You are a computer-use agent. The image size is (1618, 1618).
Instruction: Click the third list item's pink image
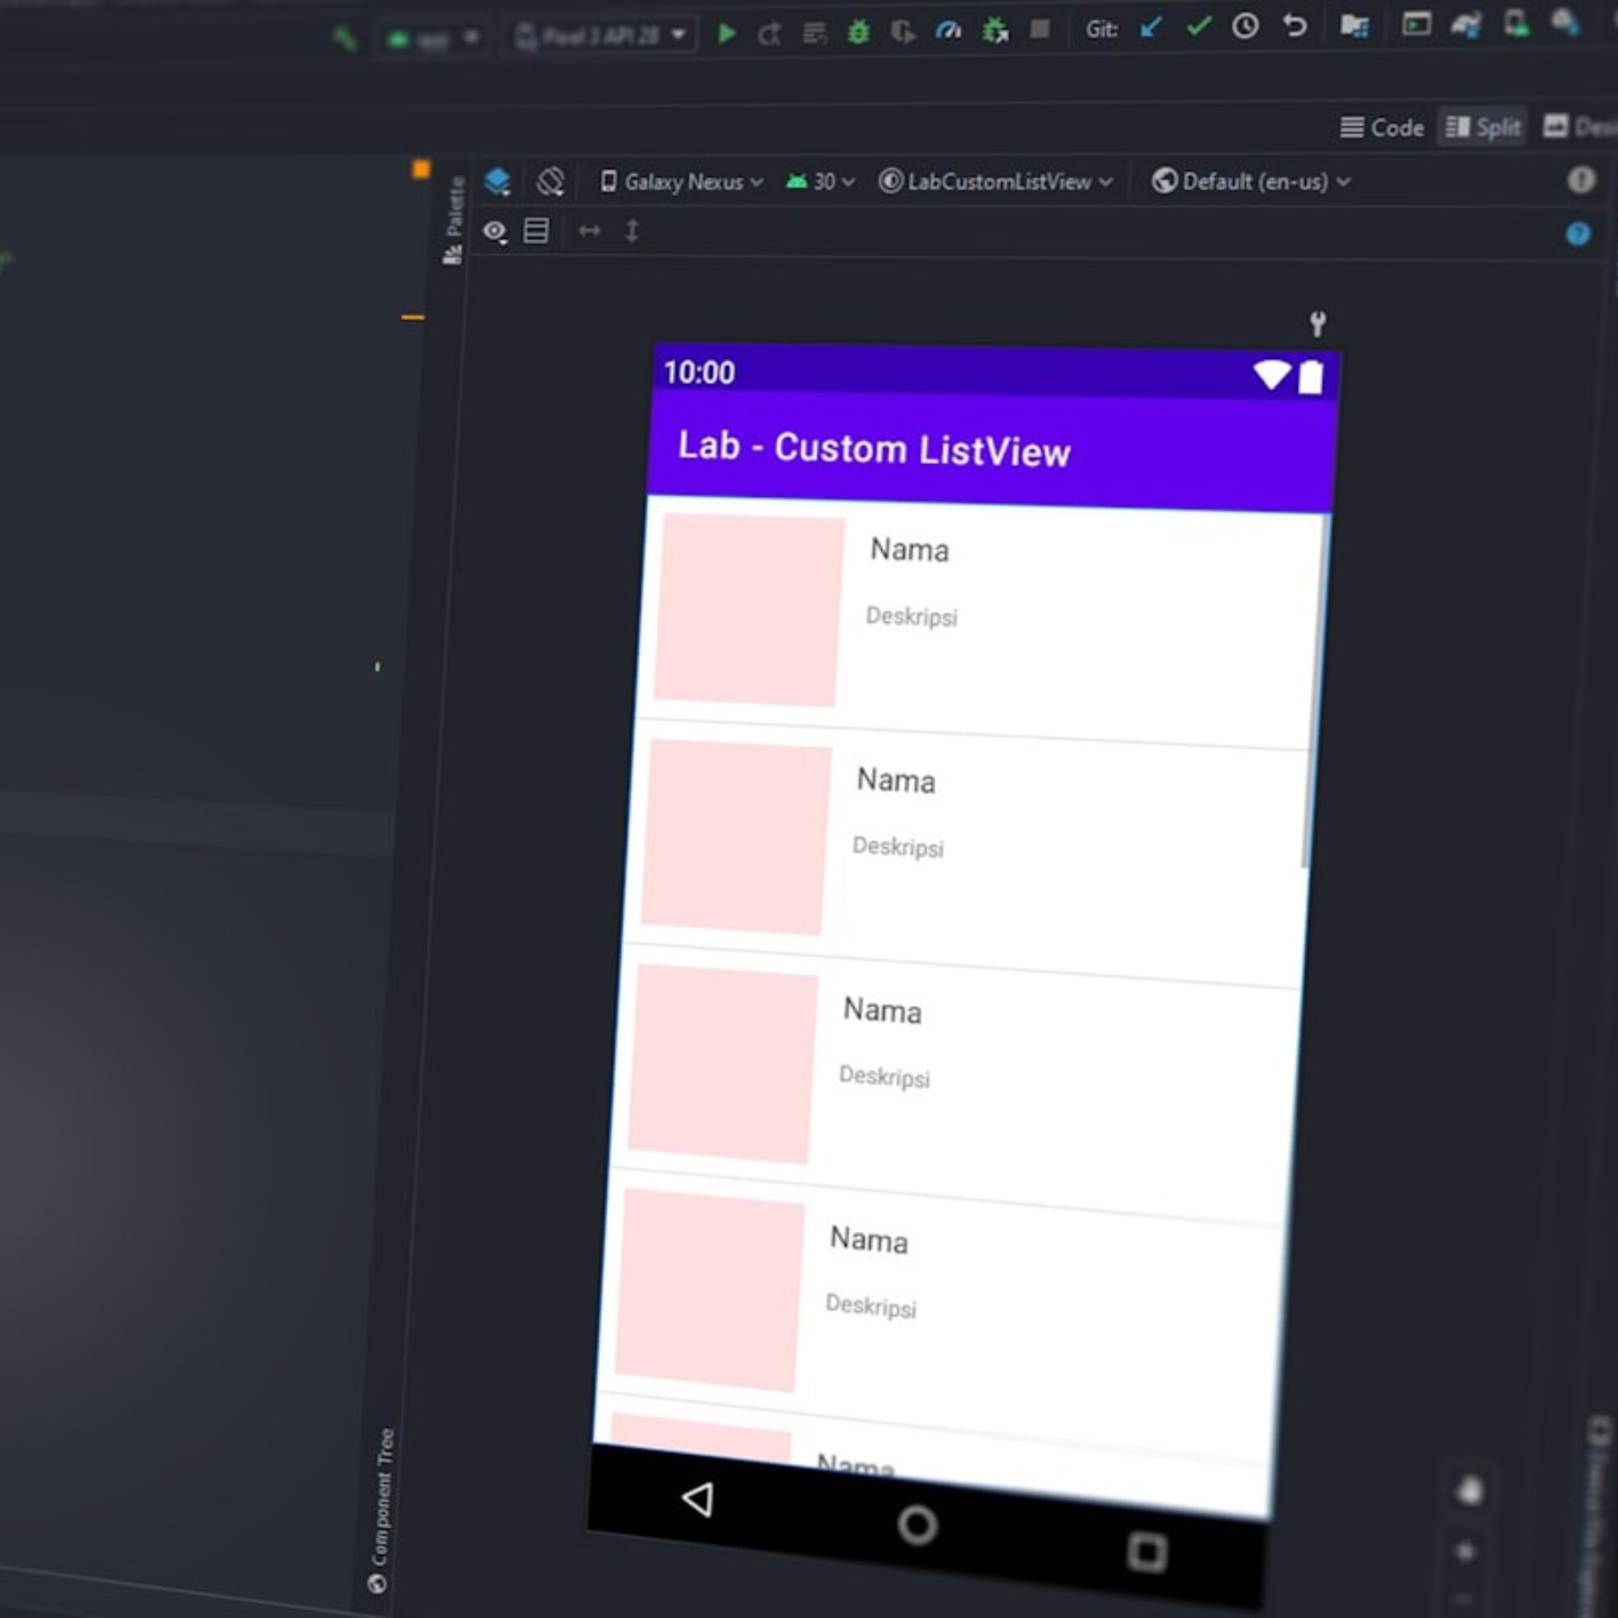coord(724,1064)
